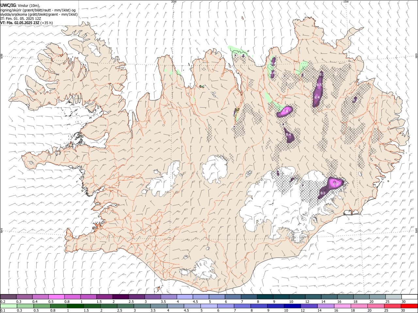The width and height of the screenshot is (418, 313).
Task: Click the '0.8' precipitation value on the map
Action: coord(202,86)
